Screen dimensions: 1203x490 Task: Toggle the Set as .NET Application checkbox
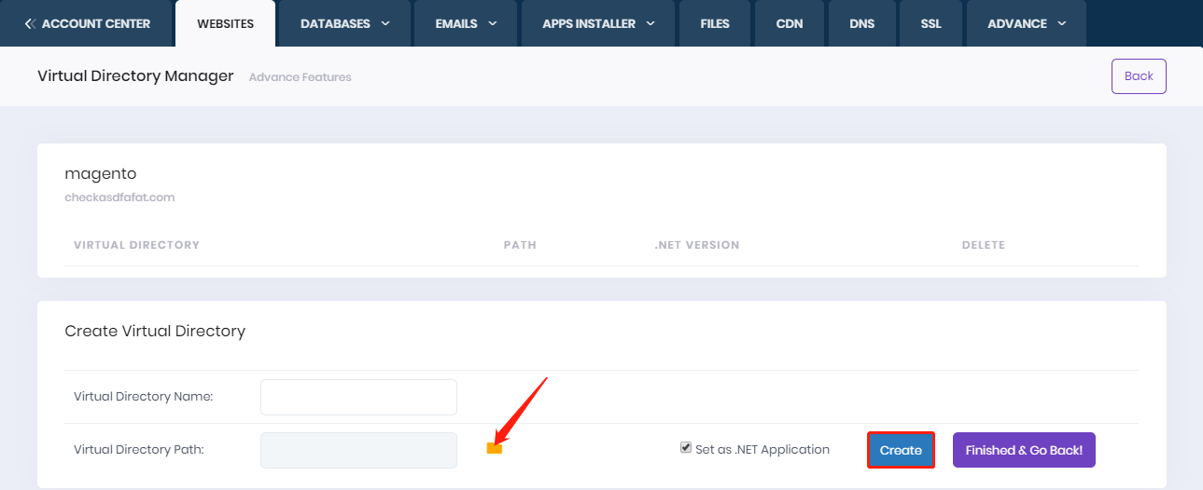pos(686,448)
